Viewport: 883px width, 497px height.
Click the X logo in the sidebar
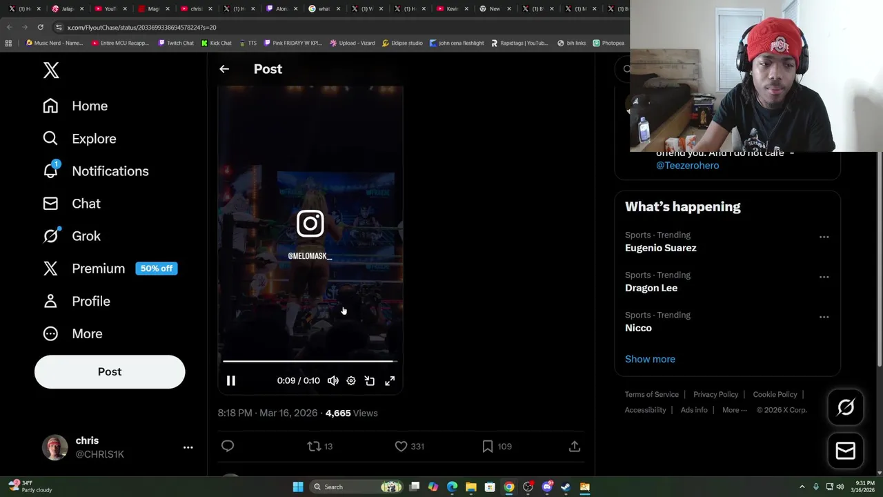click(x=51, y=70)
